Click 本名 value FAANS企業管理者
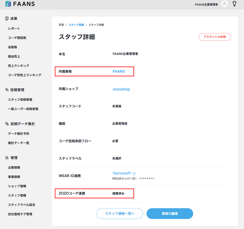 [125, 54]
